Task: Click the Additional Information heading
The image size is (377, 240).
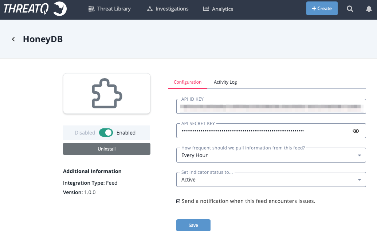Action: pyautogui.click(x=92, y=171)
